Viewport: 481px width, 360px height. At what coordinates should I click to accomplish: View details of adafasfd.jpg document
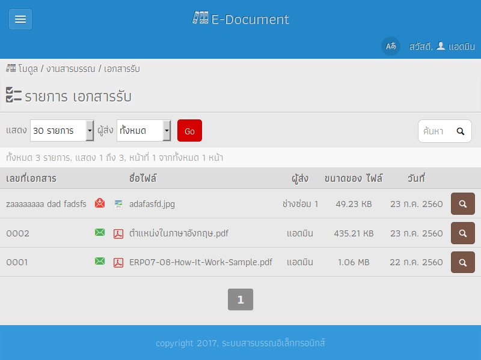462,203
